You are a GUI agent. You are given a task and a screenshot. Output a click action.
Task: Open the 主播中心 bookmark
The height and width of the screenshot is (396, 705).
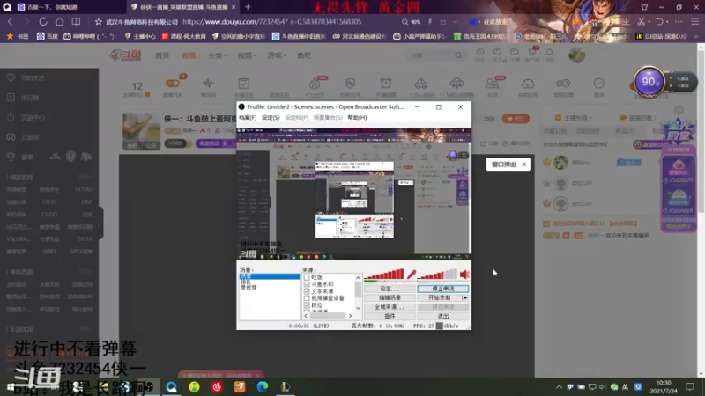click(140, 36)
